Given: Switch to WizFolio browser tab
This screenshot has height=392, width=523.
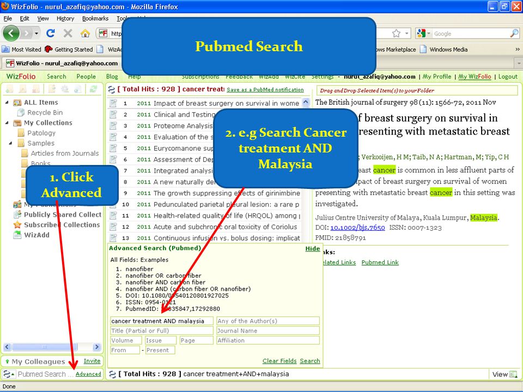Looking at the screenshot, I should point(62,63).
